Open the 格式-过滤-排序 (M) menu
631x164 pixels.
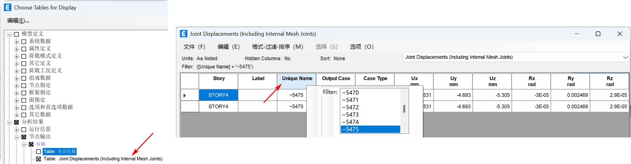(277, 47)
